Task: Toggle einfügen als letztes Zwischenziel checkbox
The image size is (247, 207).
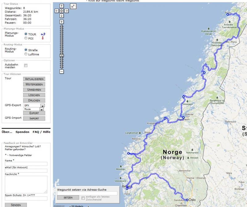Action: (x=83, y=198)
